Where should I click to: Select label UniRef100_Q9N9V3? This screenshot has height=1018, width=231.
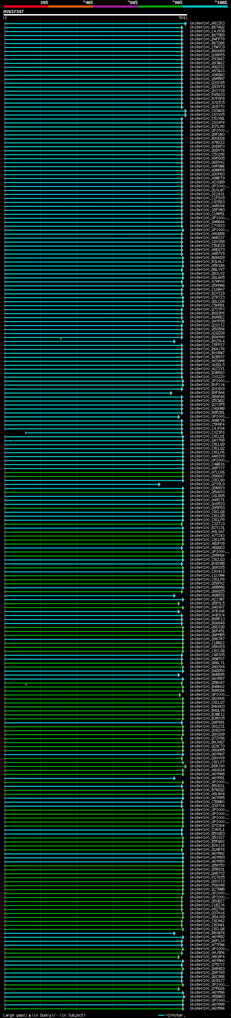click(207, 488)
